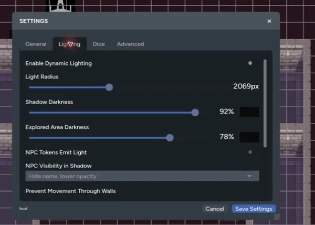This screenshot has height=225, width=315.
Task: Click the Light Radius slider handle
Action: pos(109,87)
